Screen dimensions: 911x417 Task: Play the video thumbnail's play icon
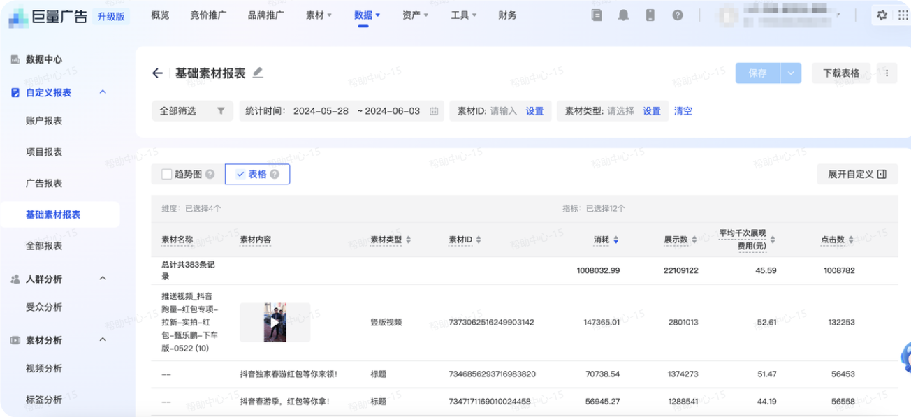pos(275,323)
